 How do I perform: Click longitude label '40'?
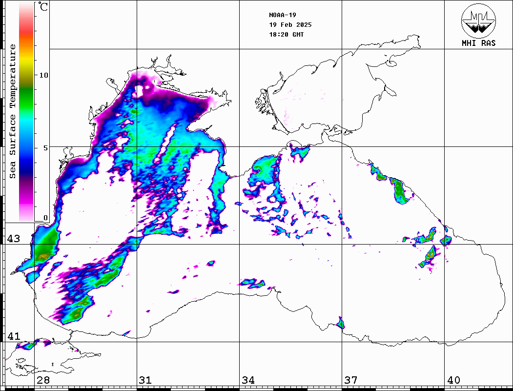click(x=453, y=380)
